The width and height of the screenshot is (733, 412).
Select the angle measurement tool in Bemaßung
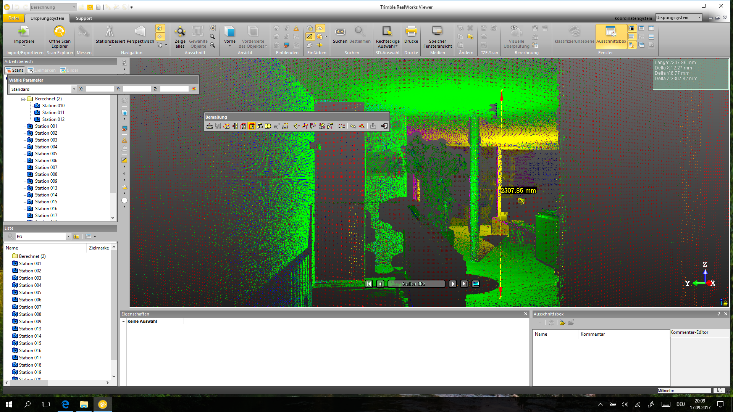[x=296, y=126]
